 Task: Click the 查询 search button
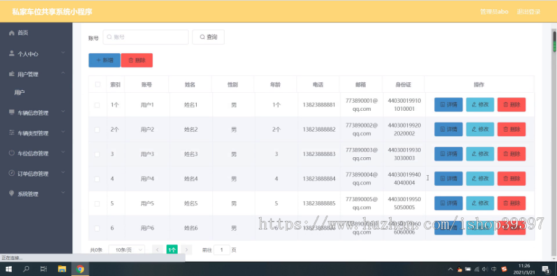pyautogui.click(x=208, y=37)
